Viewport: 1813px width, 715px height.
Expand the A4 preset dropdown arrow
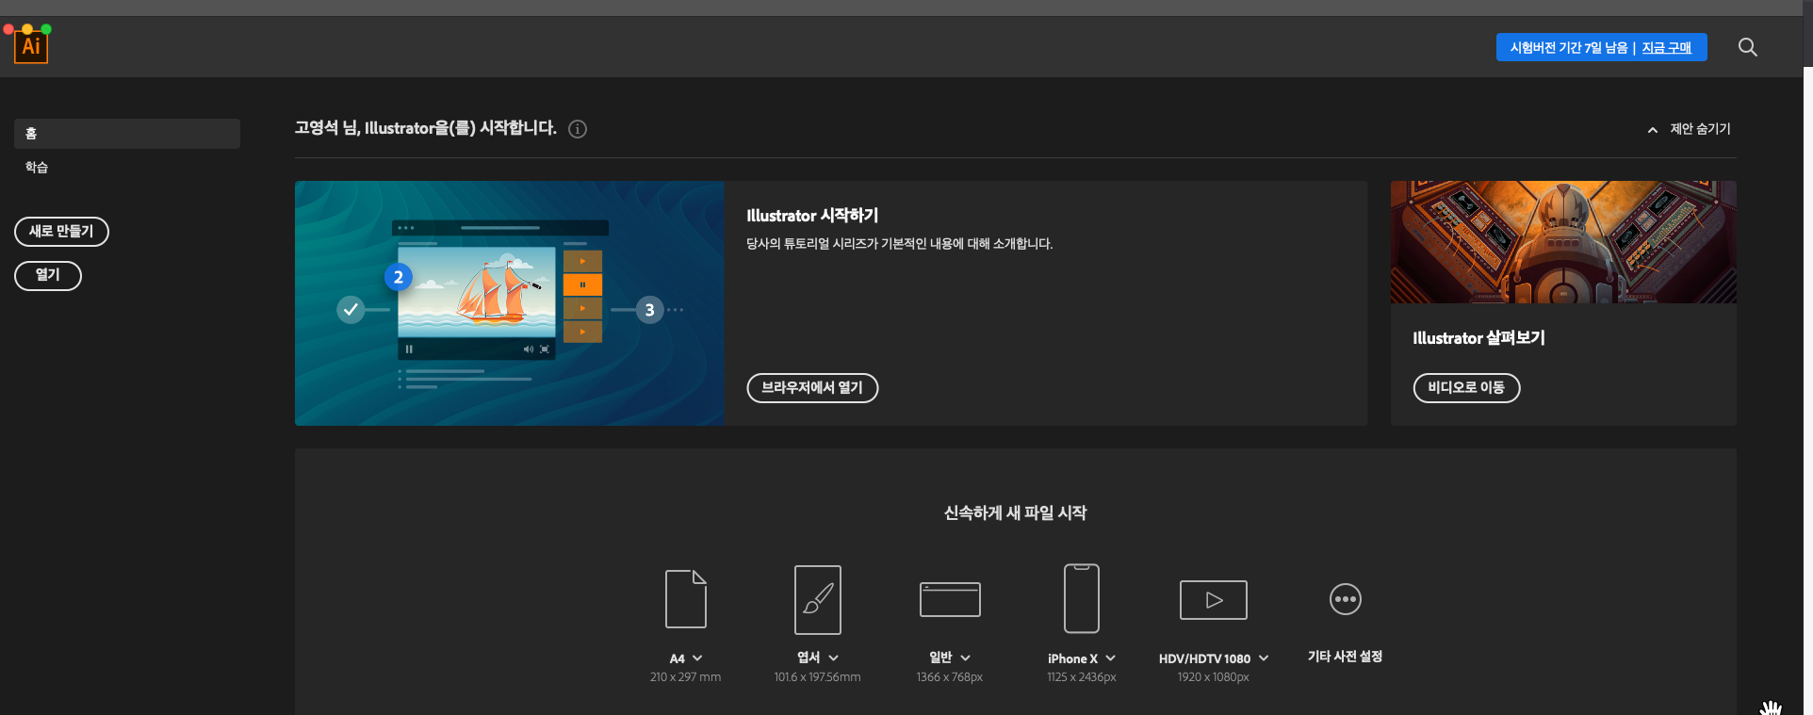tap(697, 658)
